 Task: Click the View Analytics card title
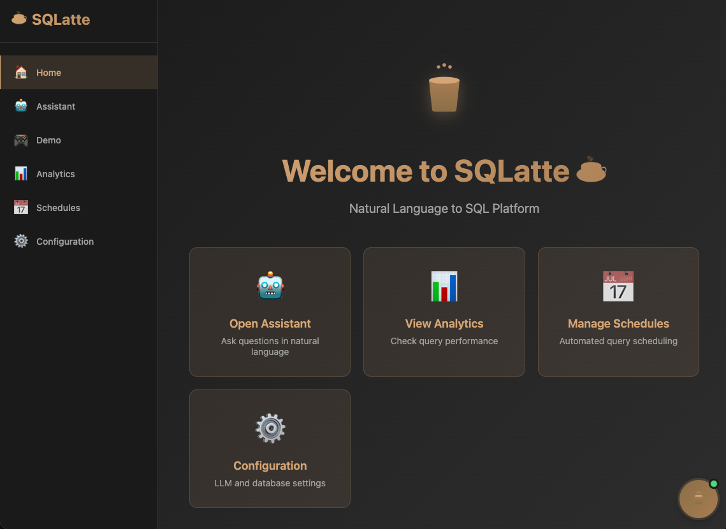click(444, 324)
